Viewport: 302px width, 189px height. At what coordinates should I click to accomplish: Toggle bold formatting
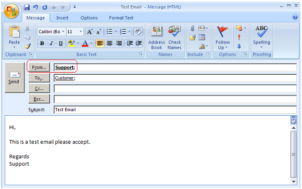tap(42, 43)
